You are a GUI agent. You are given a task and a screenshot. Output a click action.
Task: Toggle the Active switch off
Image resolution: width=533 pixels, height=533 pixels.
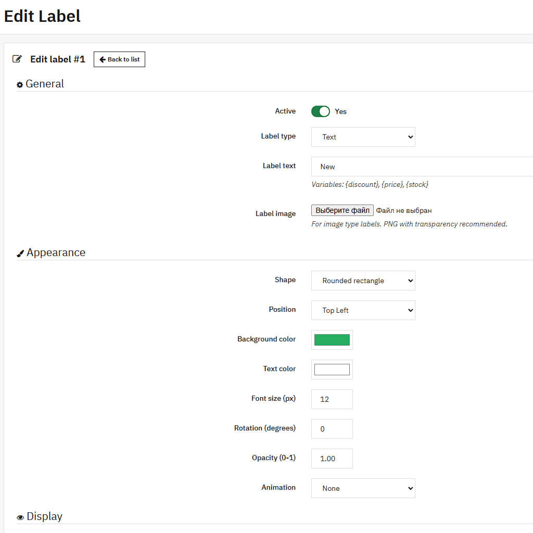pyautogui.click(x=320, y=111)
